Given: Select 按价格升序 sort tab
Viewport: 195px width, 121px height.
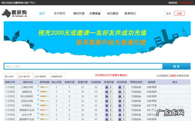Looking at the screenshot, I should point(26,76).
